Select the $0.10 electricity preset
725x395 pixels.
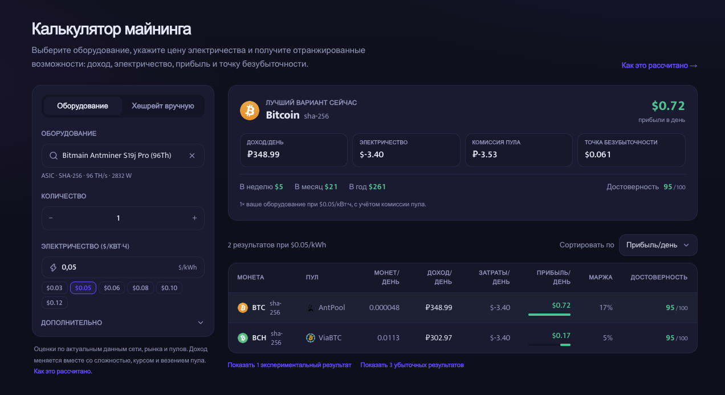click(169, 288)
